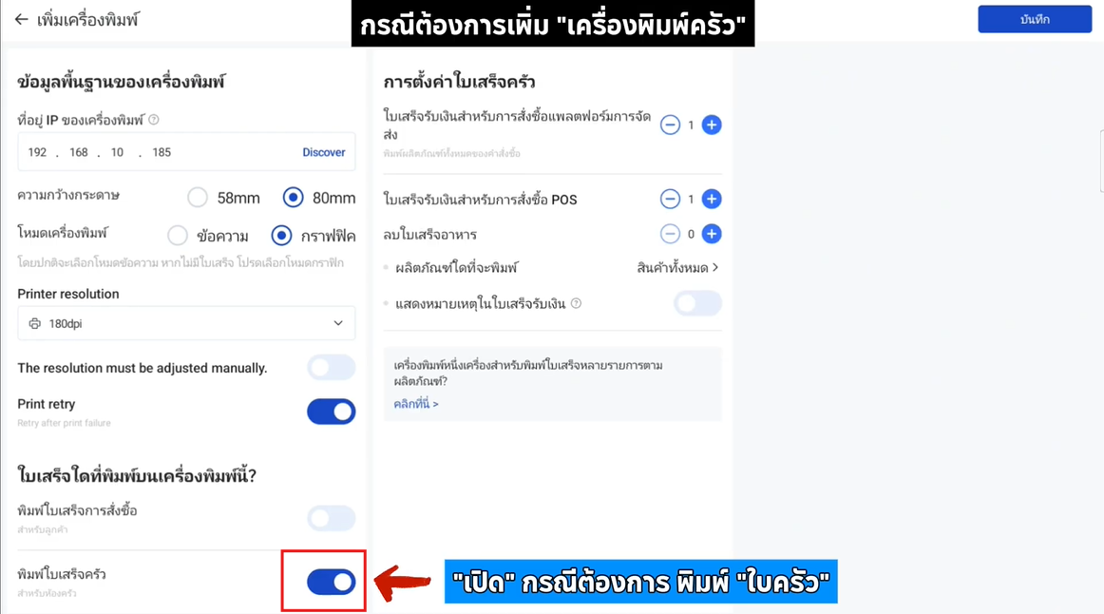1104x614 pixels.
Task: Click the บันทึก save button
Action: coord(1035,20)
